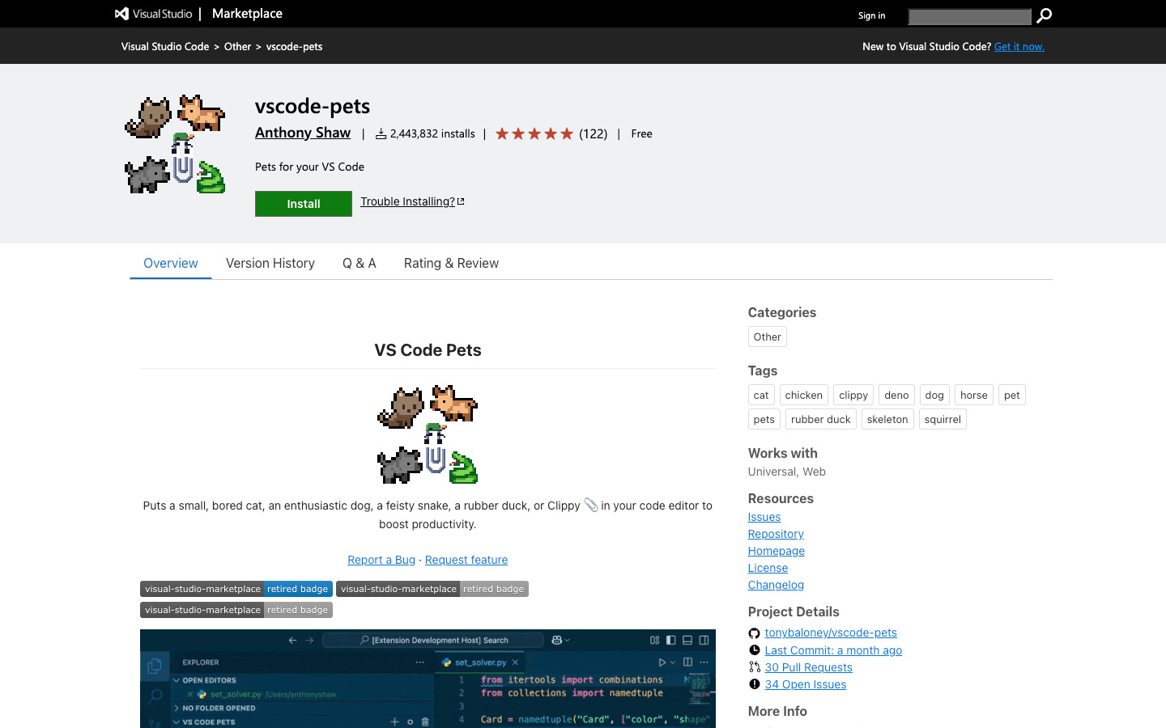Click the horse tag
The width and height of the screenshot is (1166, 728).
coord(974,395)
